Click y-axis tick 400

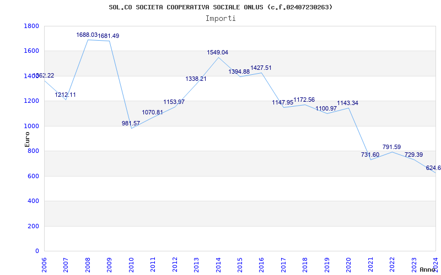pos(33,201)
